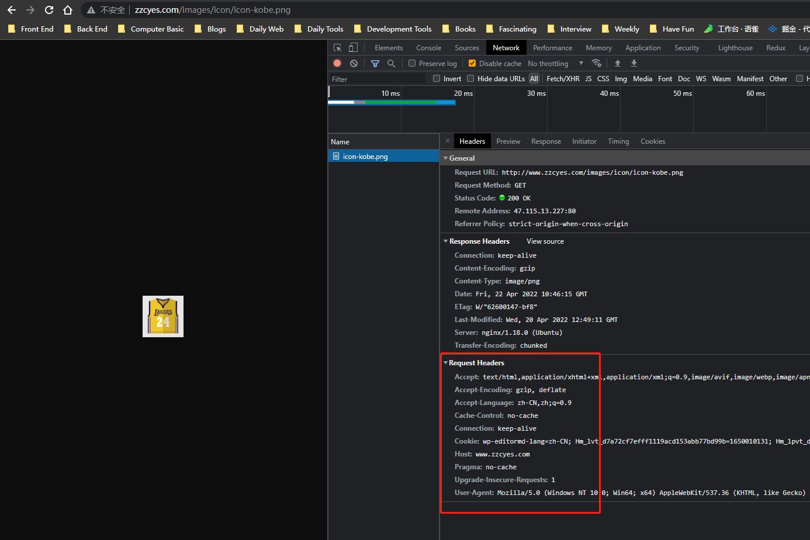
Task: Enable the Invert filter checkbox
Action: point(437,78)
